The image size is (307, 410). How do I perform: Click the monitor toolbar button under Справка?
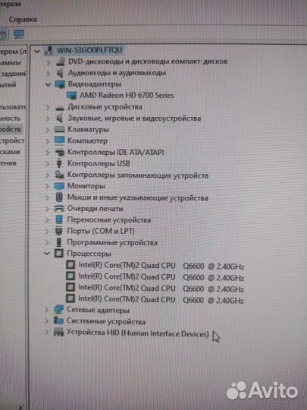coord(19,34)
